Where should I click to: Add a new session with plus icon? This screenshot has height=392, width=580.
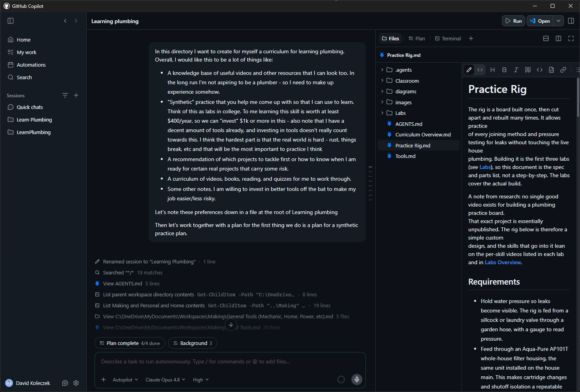(x=76, y=95)
